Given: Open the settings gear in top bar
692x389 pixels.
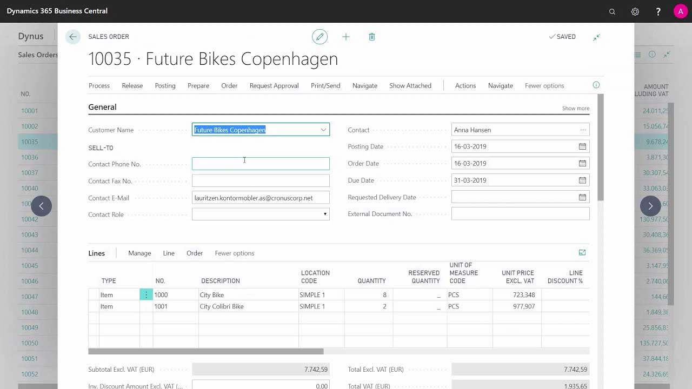Looking at the screenshot, I should 635,11.
